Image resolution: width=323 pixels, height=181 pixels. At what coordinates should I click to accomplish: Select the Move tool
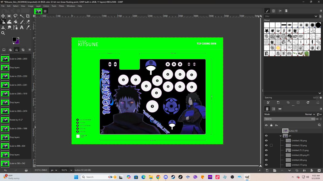click(3, 16)
